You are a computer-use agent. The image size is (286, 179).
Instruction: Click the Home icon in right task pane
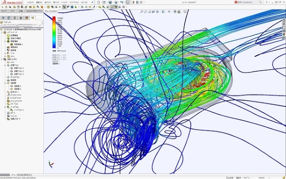click(x=284, y=20)
